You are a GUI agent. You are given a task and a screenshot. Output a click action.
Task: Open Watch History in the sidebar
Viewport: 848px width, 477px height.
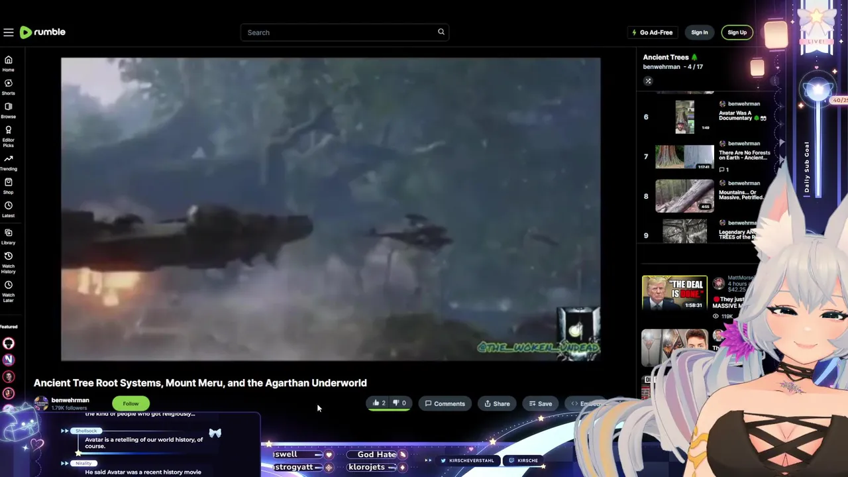click(9, 263)
